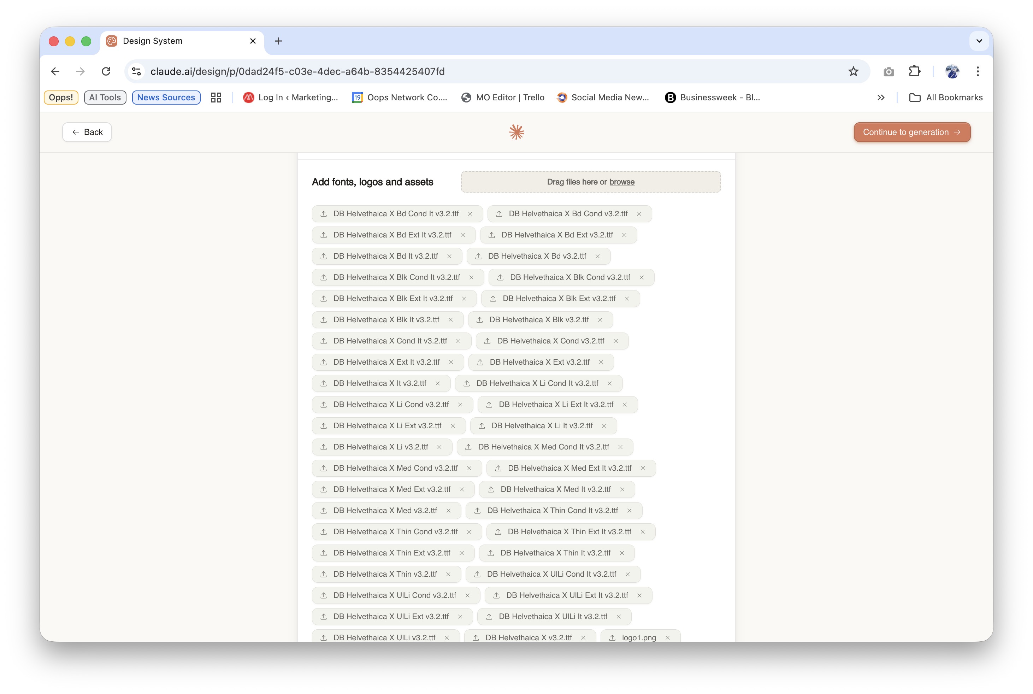Open a new browser tab
The image size is (1033, 694).
[x=278, y=41]
